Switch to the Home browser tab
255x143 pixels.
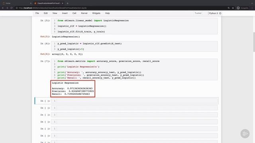tap(16, 3)
